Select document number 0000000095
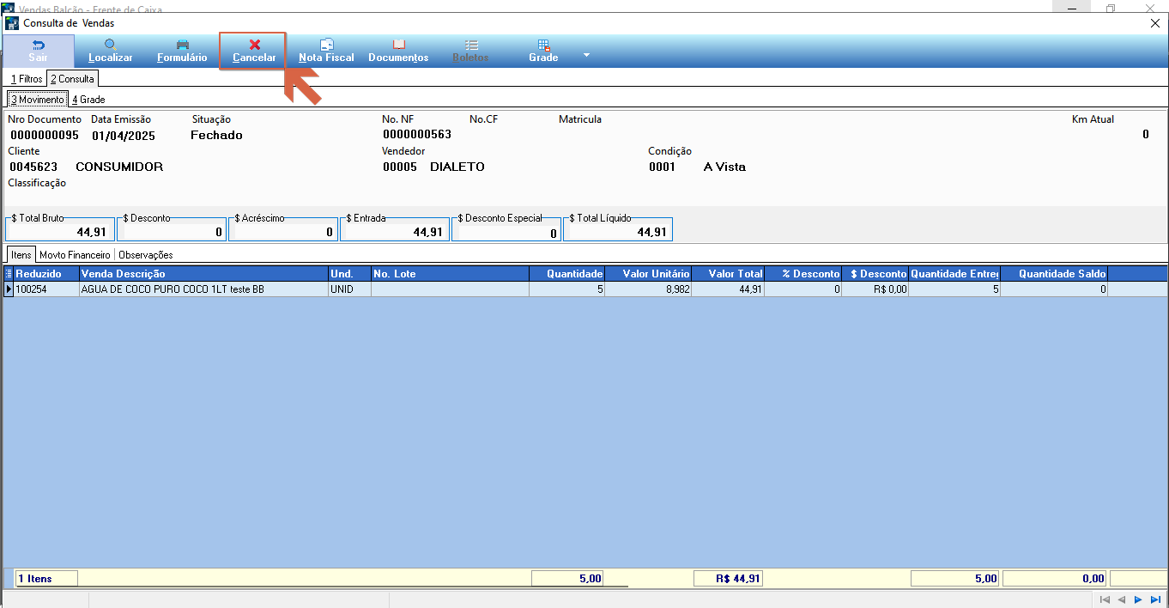The image size is (1169, 608). click(x=45, y=135)
